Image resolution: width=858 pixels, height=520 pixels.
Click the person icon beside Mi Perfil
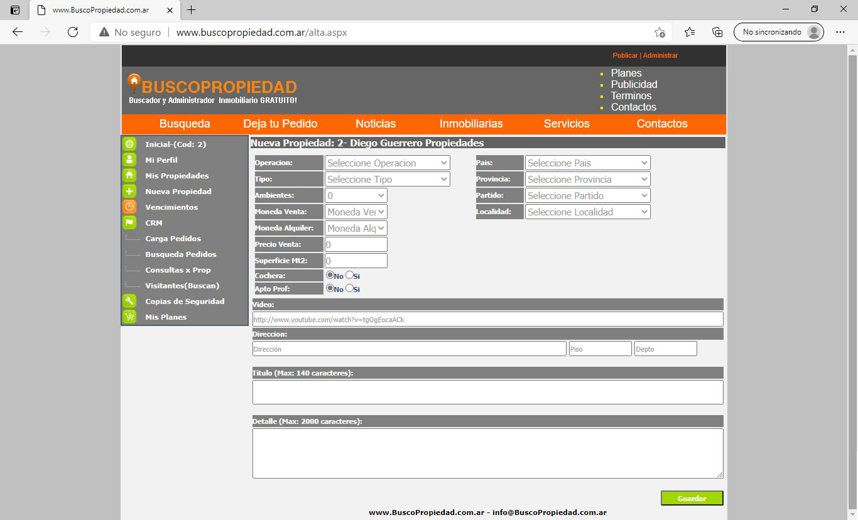pyautogui.click(x=129, y=160)
